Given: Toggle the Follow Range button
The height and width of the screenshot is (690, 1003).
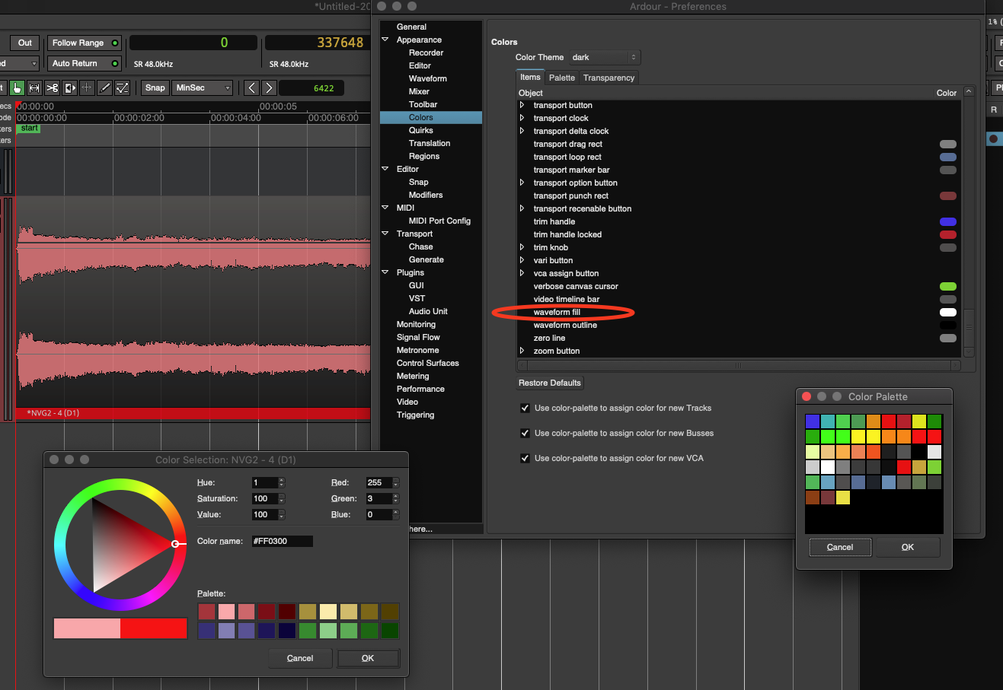Looking at the screenshot, I should pos(85,43).
